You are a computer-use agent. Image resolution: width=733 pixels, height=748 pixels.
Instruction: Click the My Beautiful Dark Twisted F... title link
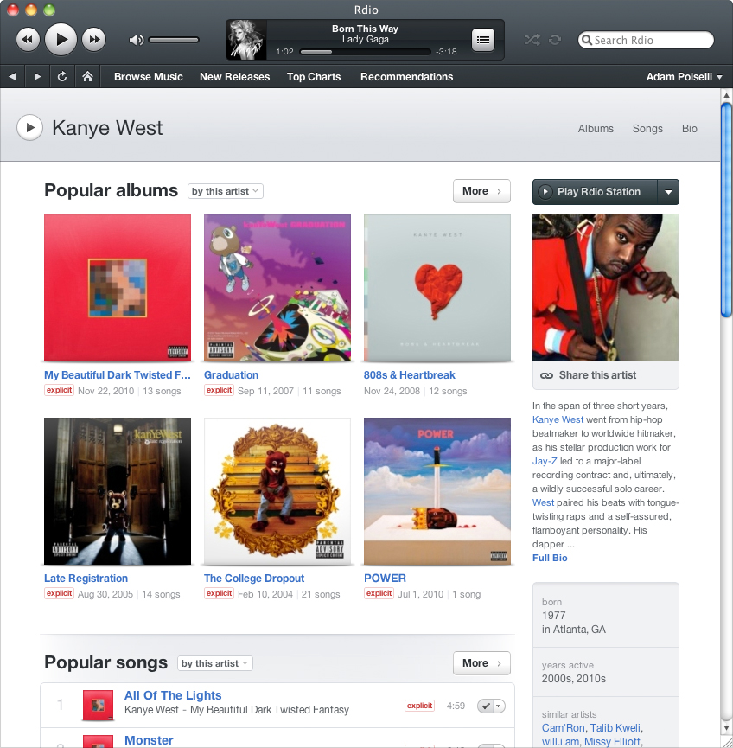(x=118, y=375)
